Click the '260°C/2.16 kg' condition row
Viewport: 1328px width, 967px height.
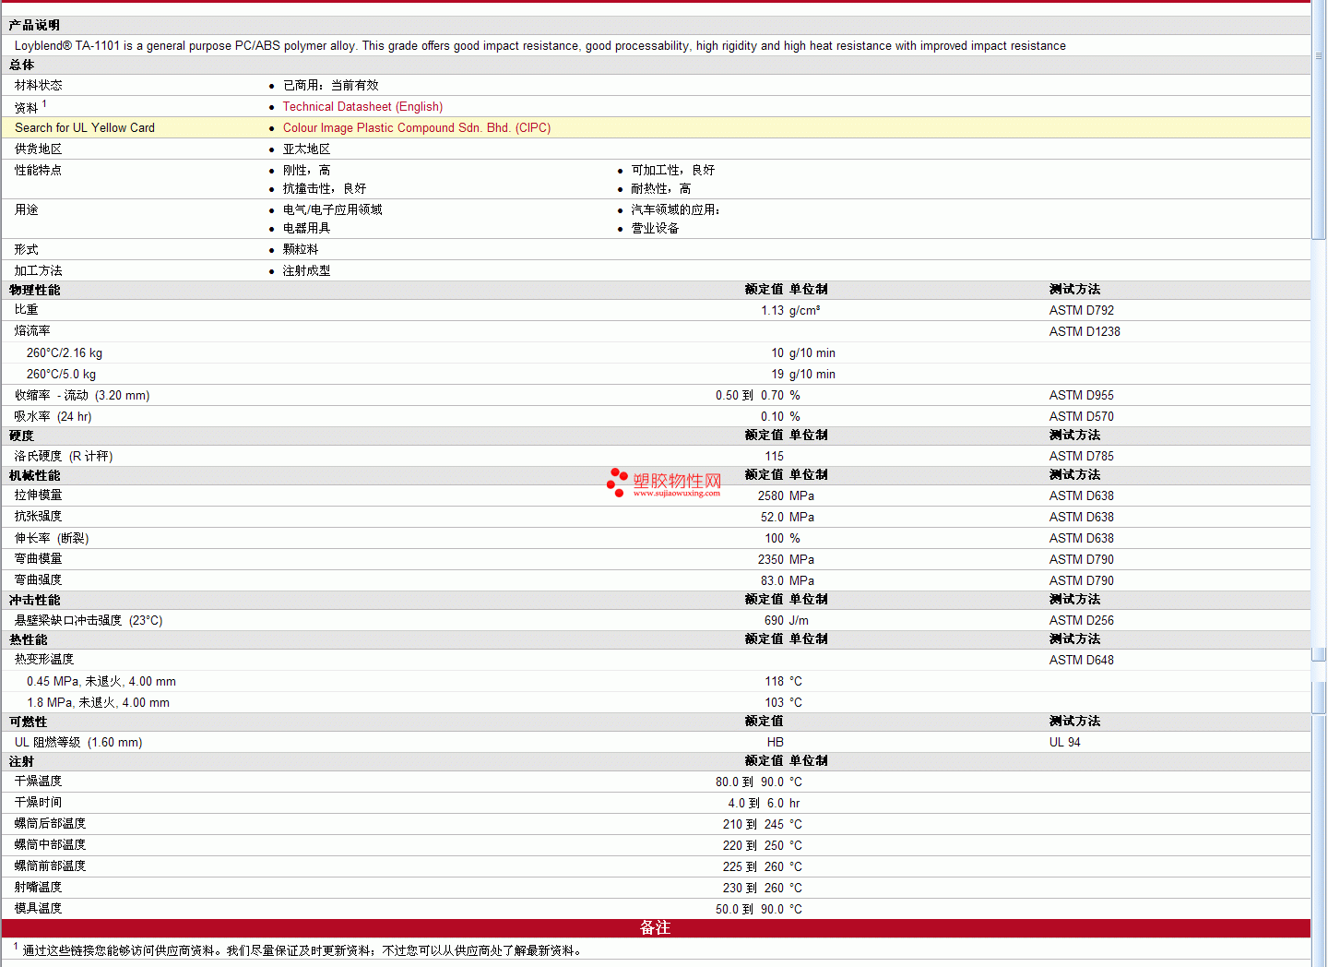point(65,352)
